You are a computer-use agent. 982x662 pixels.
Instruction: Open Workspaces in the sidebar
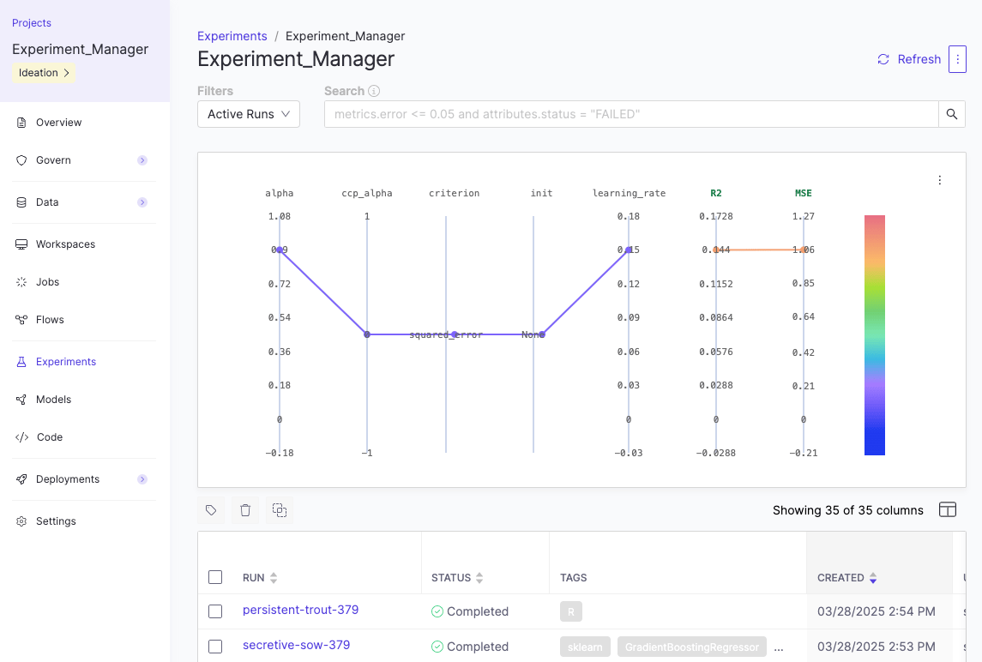65,244
